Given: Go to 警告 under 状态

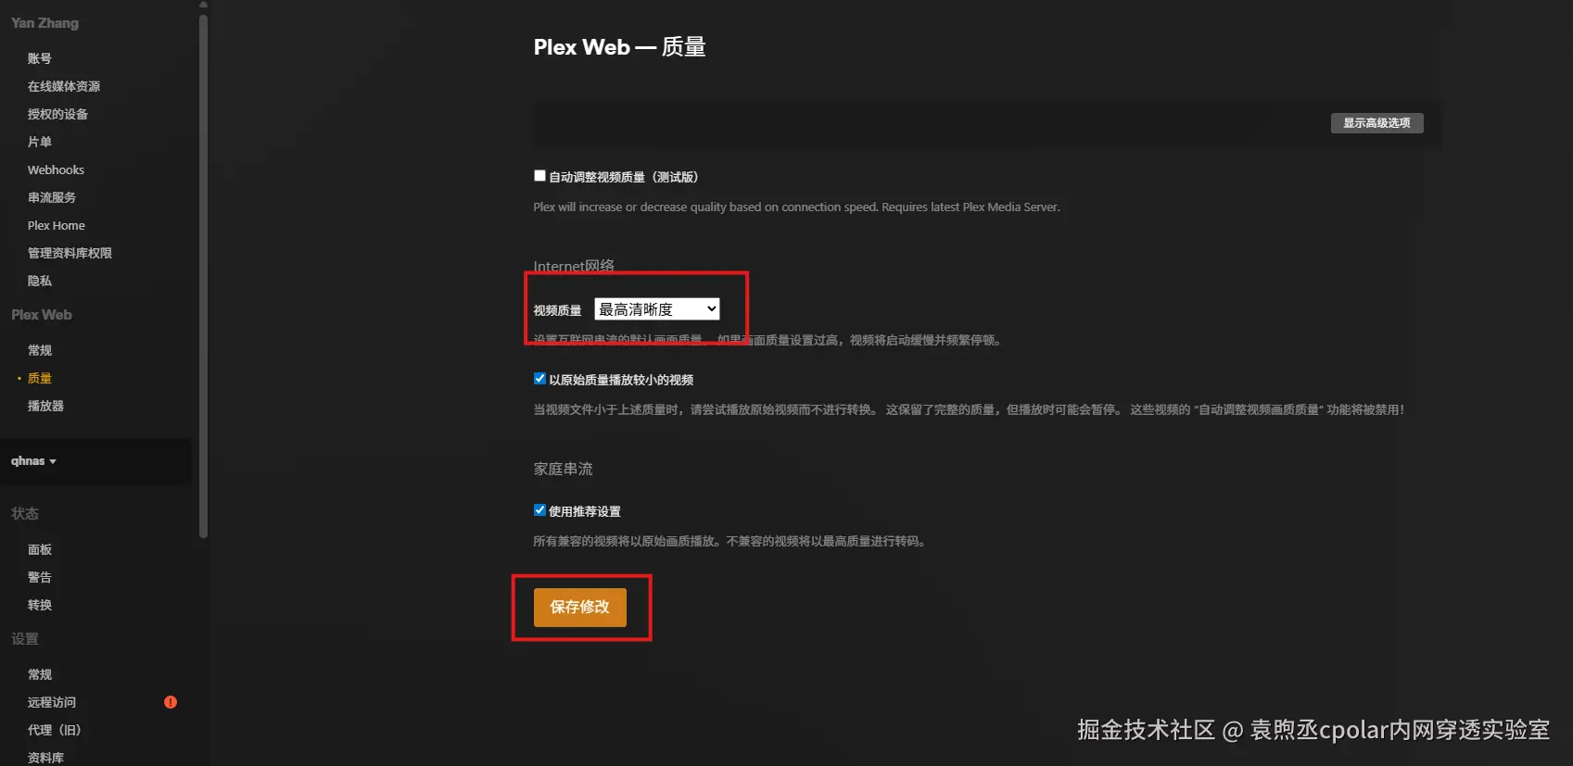Looking at the screenshot, I should pyautogui.click(x=40, y=577).
